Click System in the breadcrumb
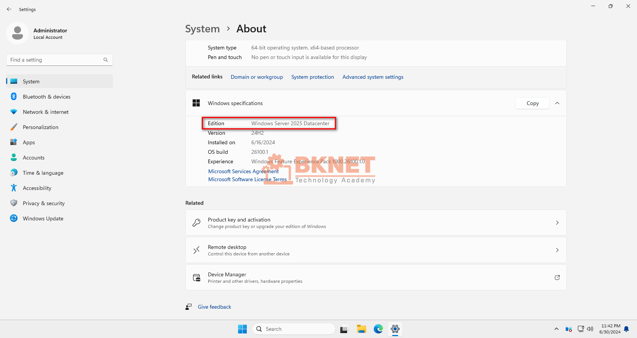637x338 pixels. tap(202, 29)
